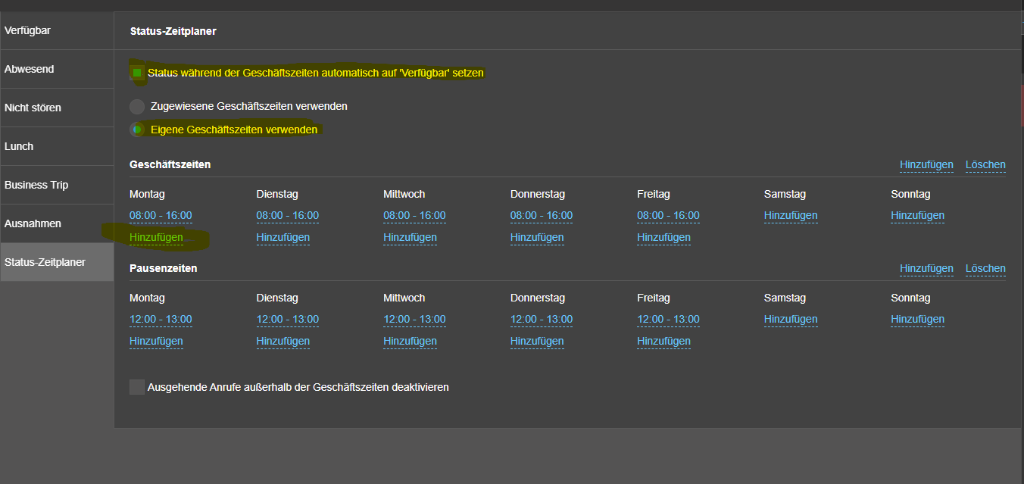Screen dimensions: 1024x484
Task: Open the 'Nicht stören' sidebar tab
Action: 57,108
